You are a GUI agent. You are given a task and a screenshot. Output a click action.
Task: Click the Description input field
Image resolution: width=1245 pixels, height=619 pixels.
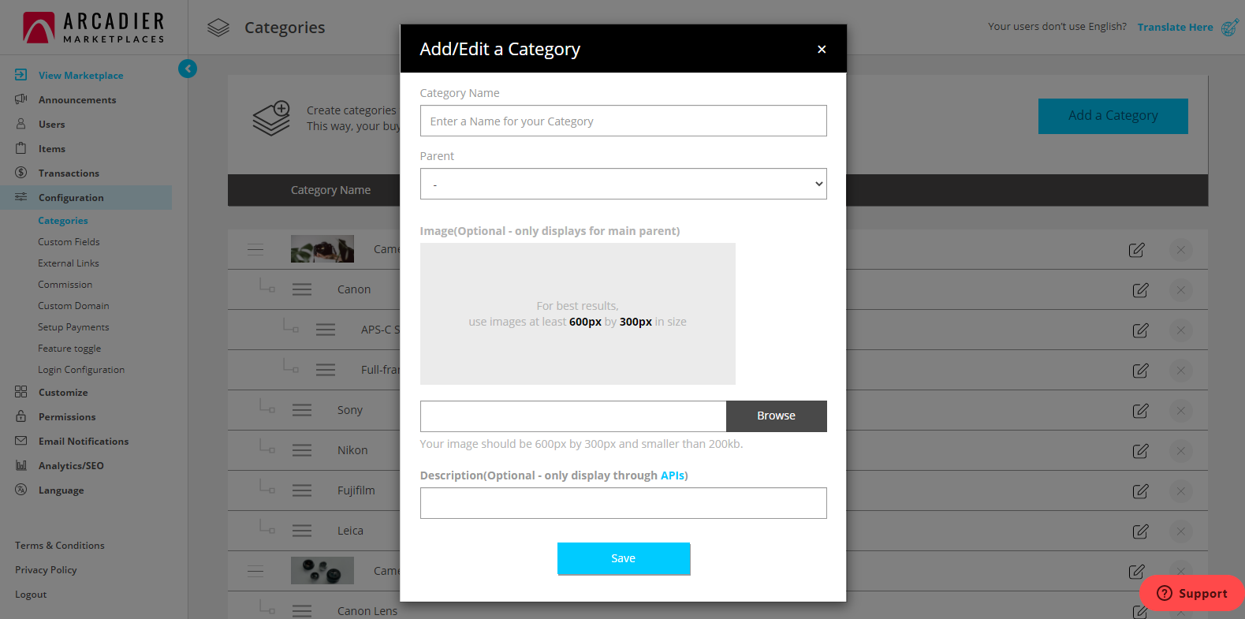[623, 503]
